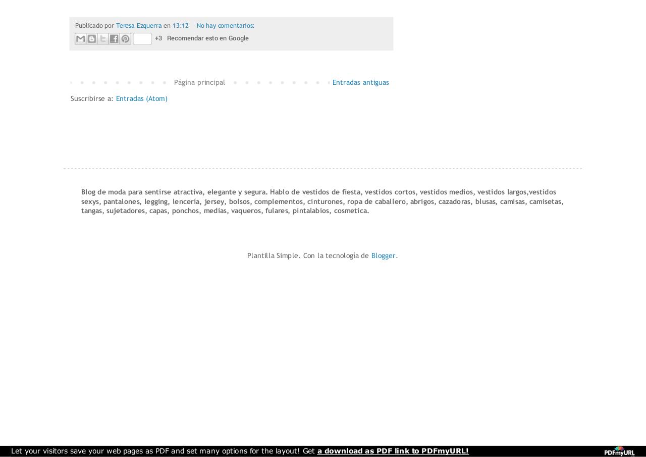Click the blog description paragraph text
Screen dimensions: 646x457
pyautogui.click(x=322, y=201)
